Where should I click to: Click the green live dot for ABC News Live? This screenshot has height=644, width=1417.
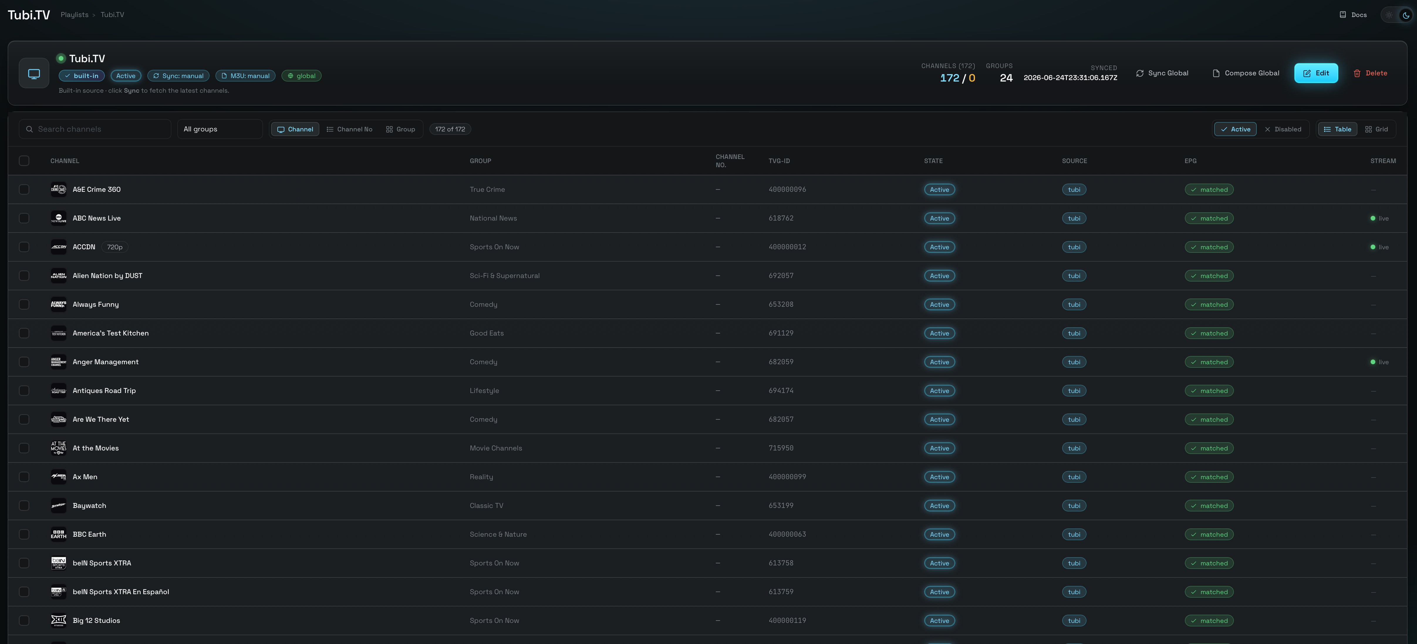pyautogui.click(x=1372, y=218)
